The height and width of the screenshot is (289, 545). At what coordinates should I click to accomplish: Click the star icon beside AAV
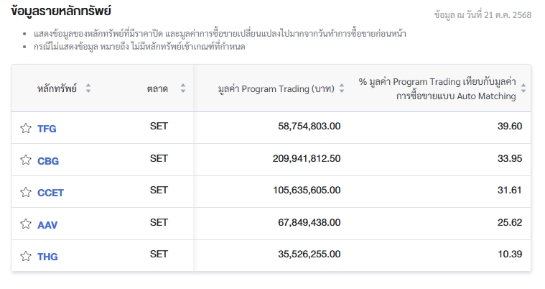26,224
